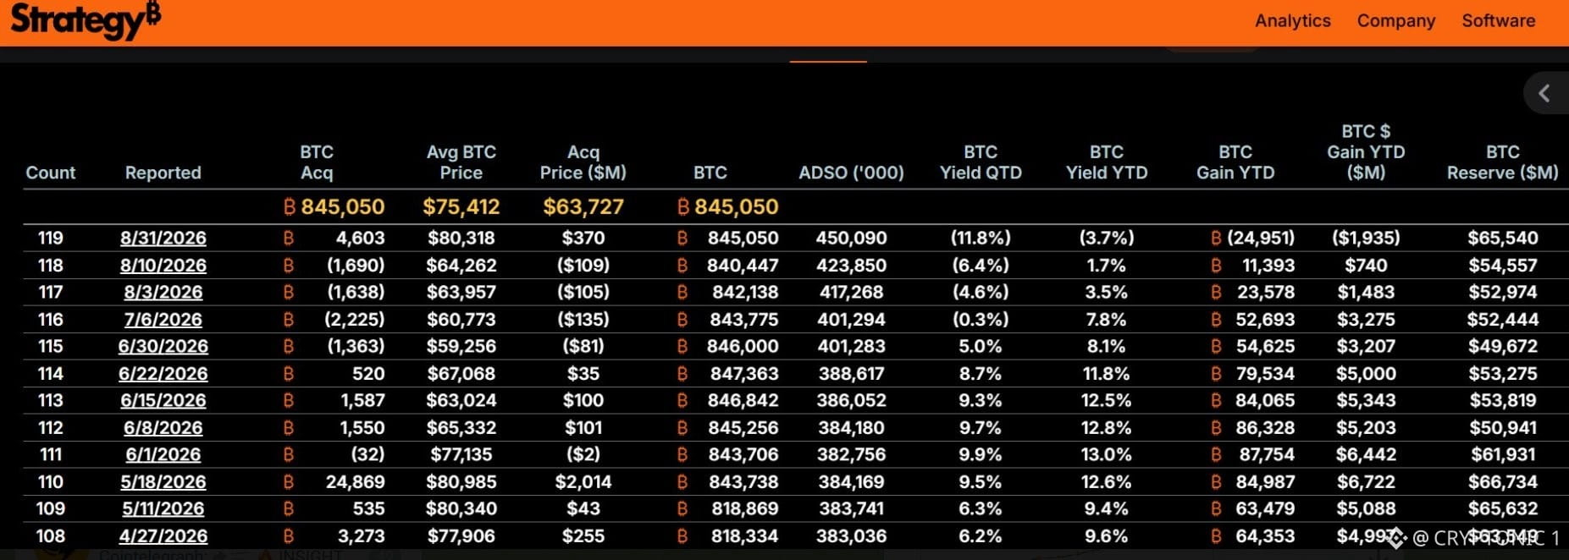Image resolution: width=1569 pixels, height=560 pixels.
Task: Open the 6/30/2026 reported link
Action: point(163,347)
